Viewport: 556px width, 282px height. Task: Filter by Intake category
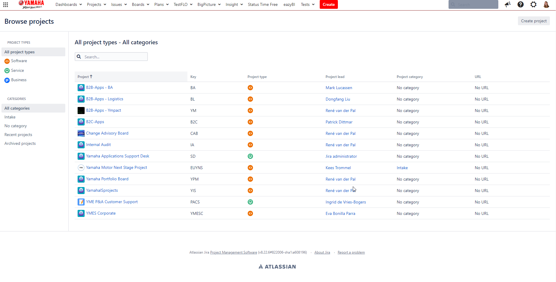10,117
